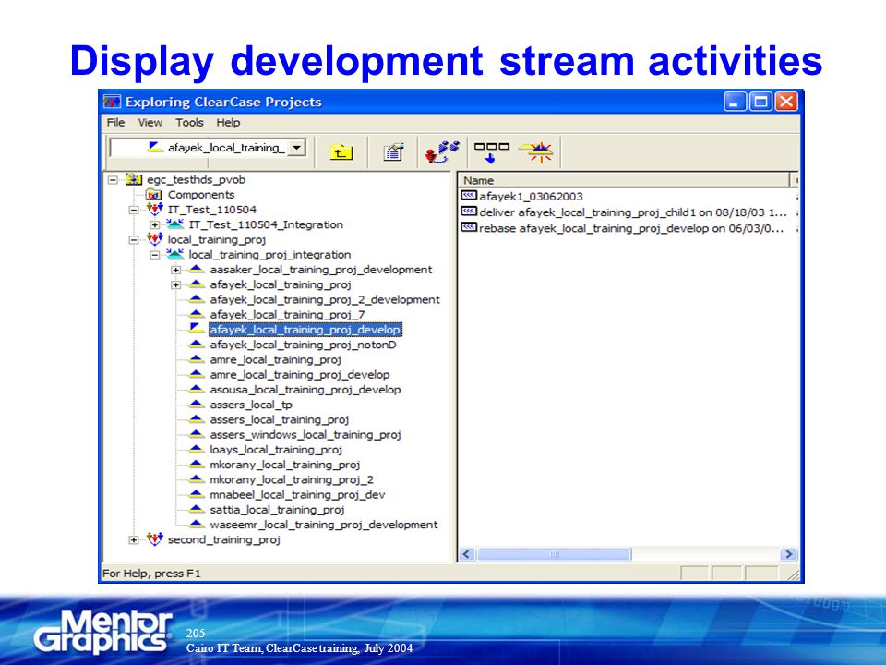Click the local_training_proj_integration stream icon
886x665 pixels.
coord(175,255)
